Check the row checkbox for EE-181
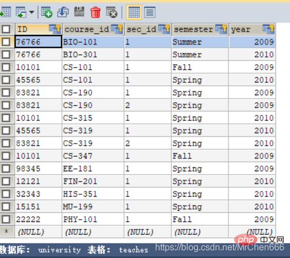Screen dimensions: 290x258 pos(6,168)
